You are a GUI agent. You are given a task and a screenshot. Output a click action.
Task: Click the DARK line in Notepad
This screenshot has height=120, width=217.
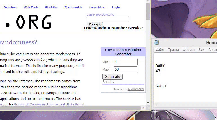pyautogui.click(x=160, y=66)
